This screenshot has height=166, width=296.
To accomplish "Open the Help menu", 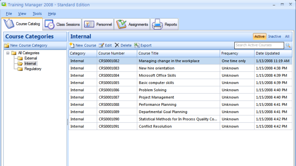I will pyautogui.click(x=52, y=13).
